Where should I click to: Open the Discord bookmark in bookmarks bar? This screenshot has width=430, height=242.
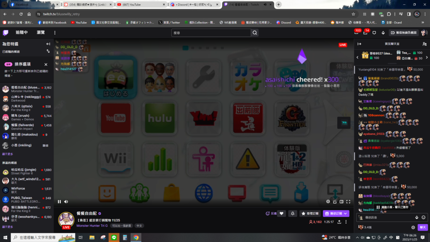283,23
